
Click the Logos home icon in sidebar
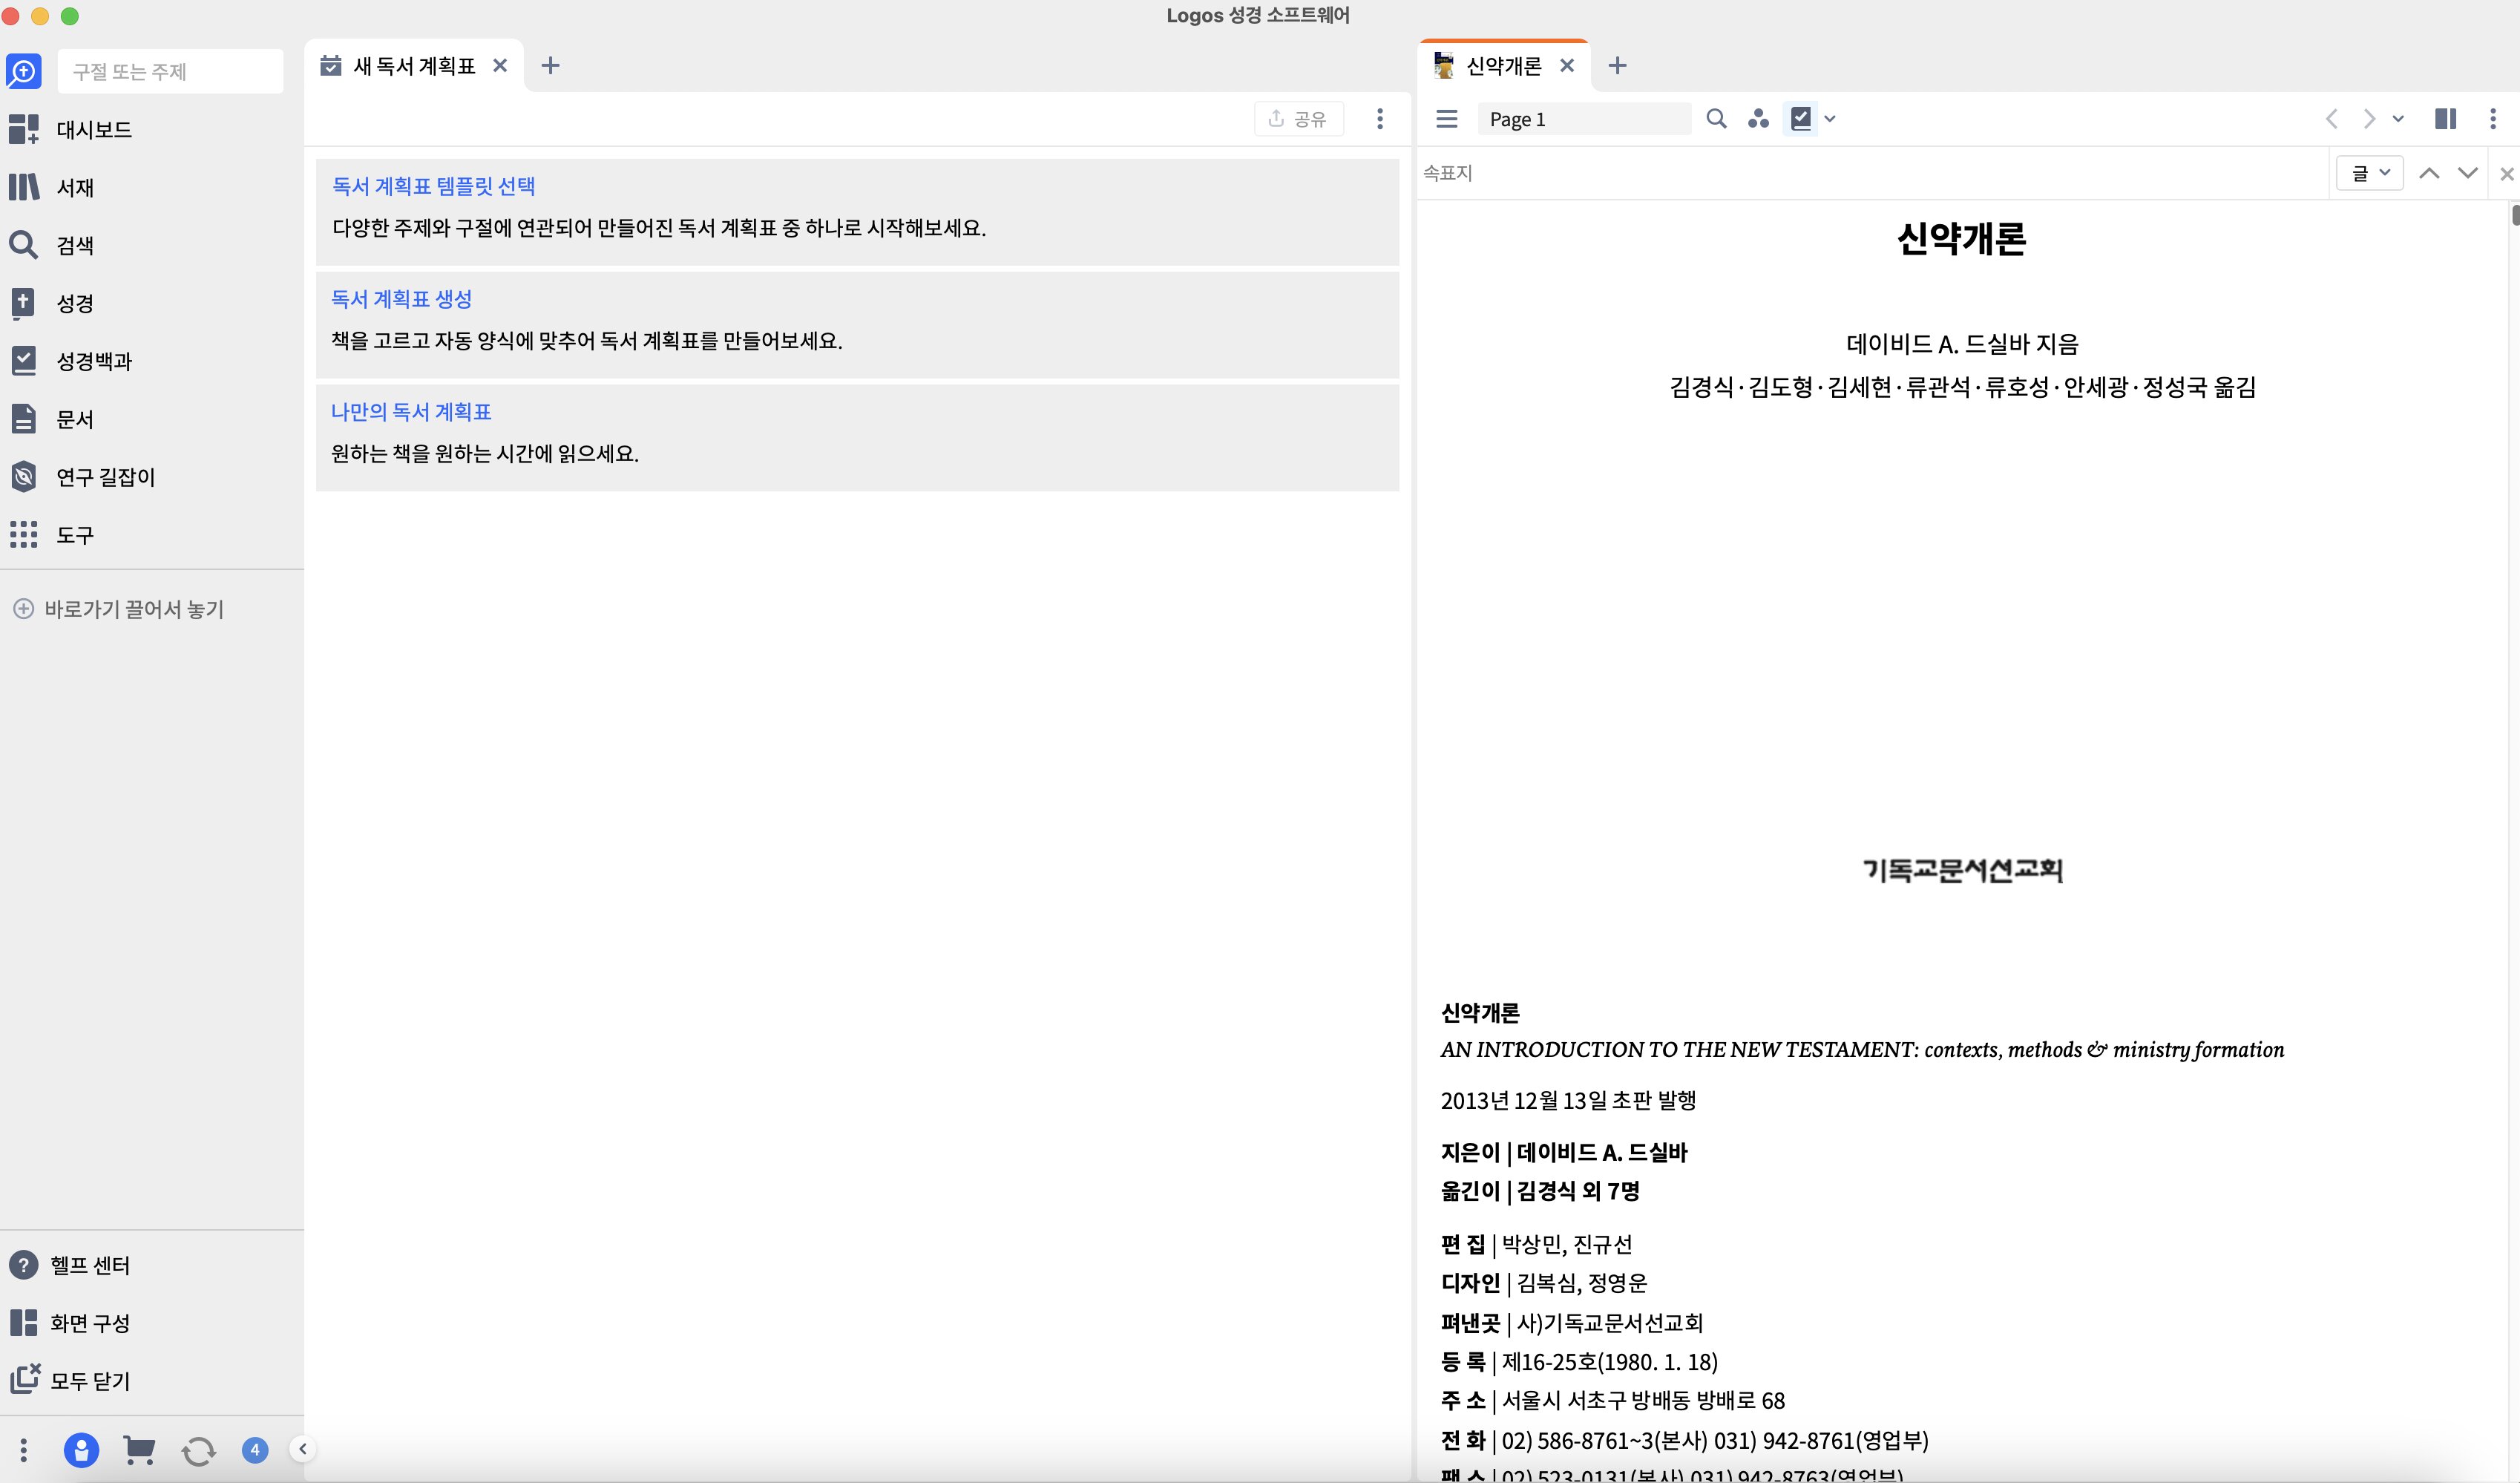pos(23,71)
